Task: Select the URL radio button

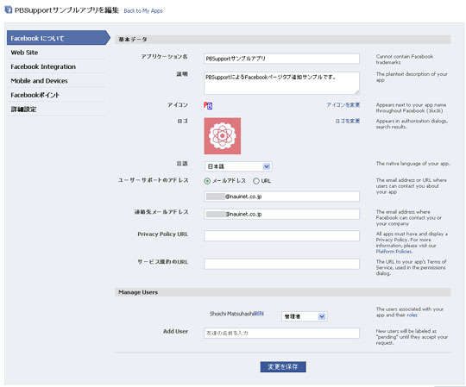Action: click(256, 181)
